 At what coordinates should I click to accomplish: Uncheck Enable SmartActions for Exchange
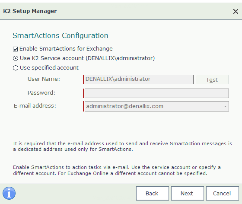click(x=15, y=49)
